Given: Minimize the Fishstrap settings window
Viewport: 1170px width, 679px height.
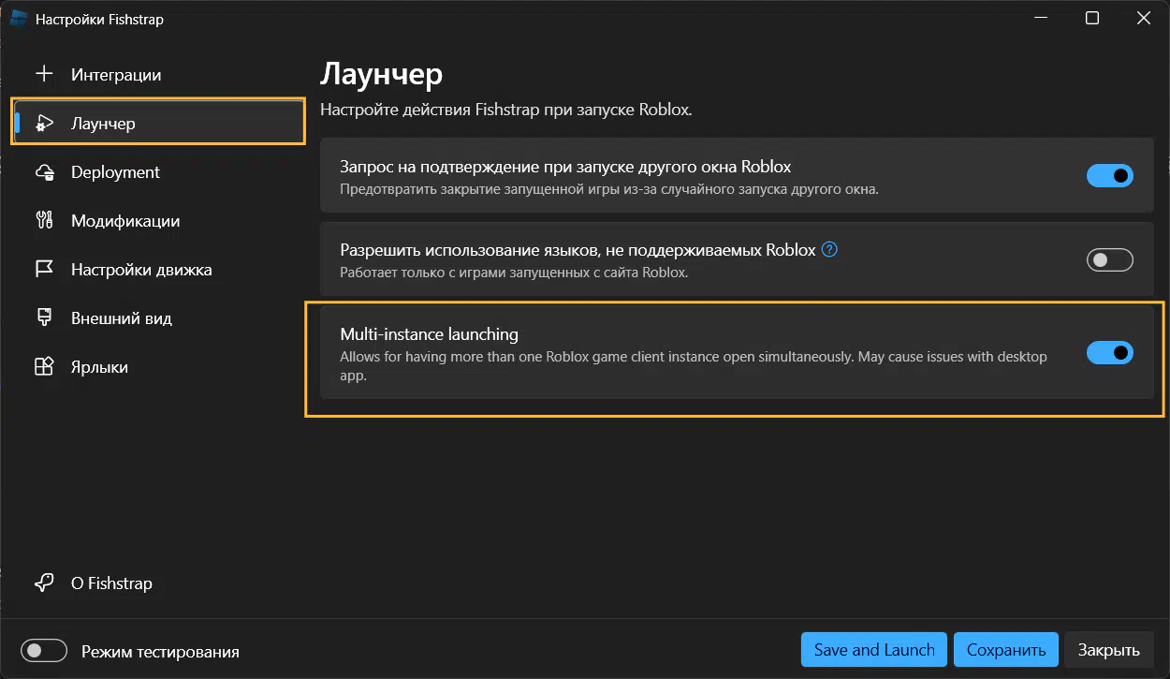Looking at the screenshot, I should tap(1042, 19).
